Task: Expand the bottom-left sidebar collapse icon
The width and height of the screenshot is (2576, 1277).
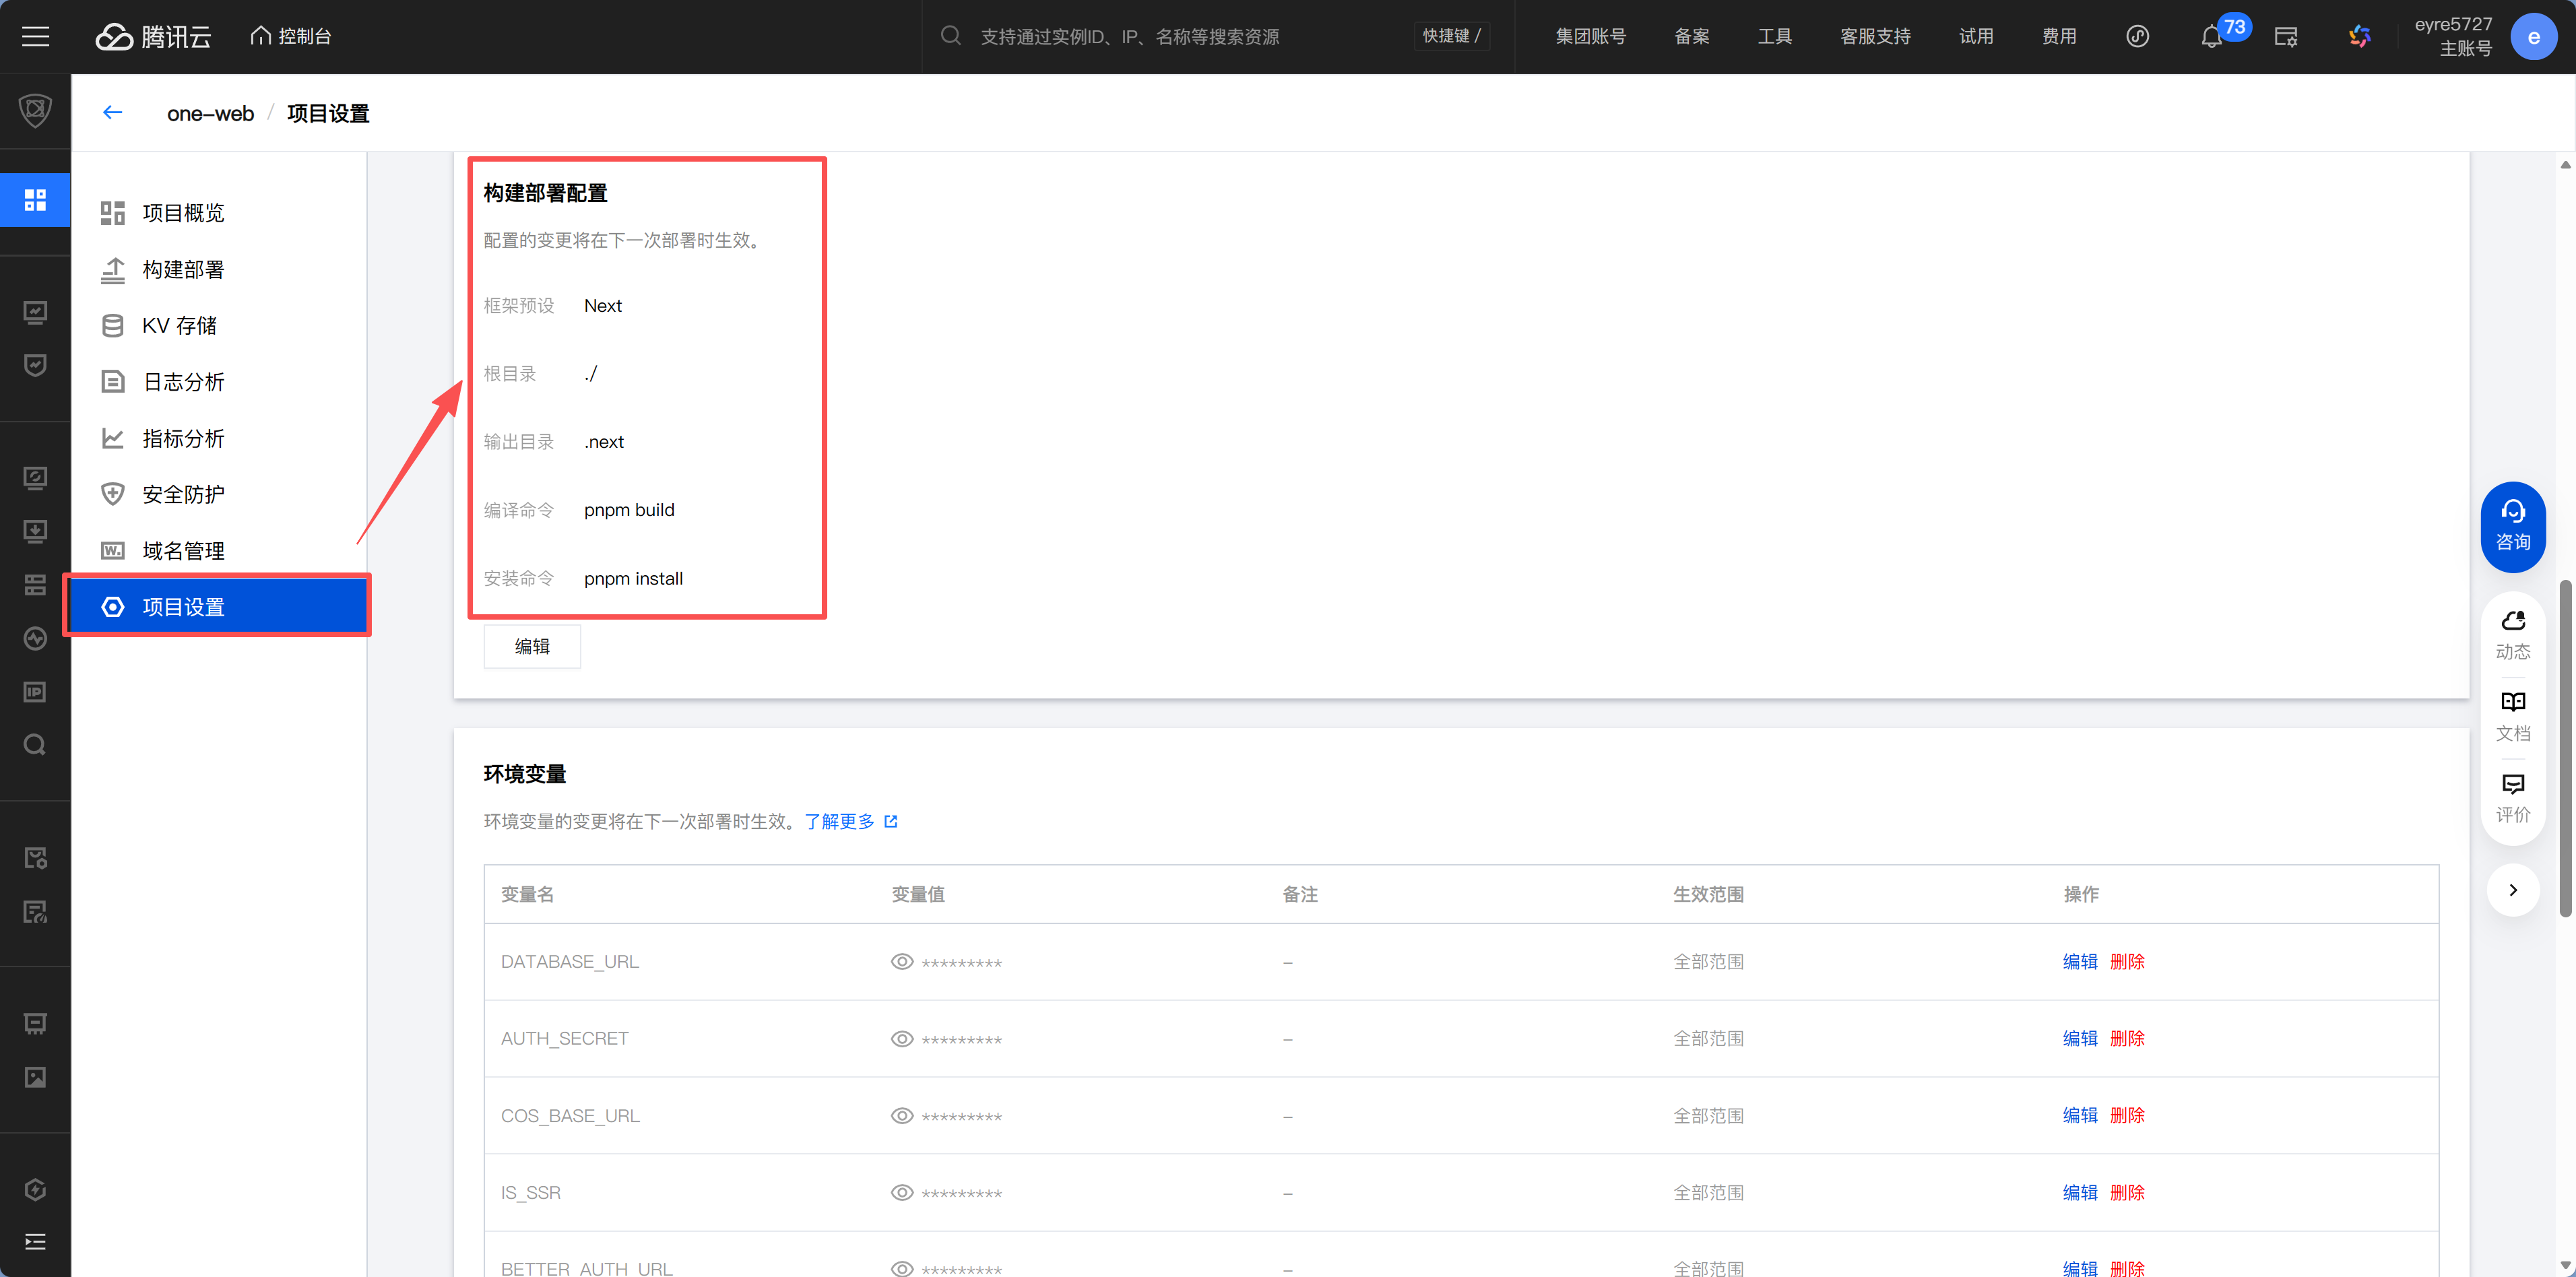Action: coord(35,1241)
